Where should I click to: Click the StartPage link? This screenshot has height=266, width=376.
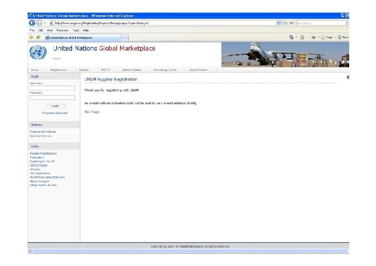point(92,112)
